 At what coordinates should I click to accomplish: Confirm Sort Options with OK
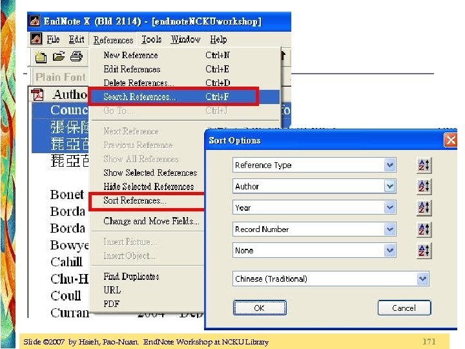pos(260,308)
